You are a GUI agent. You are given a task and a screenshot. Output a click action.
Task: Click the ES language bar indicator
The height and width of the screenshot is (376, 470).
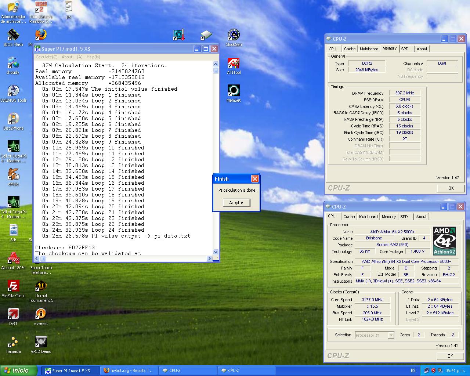pos(413,370)
